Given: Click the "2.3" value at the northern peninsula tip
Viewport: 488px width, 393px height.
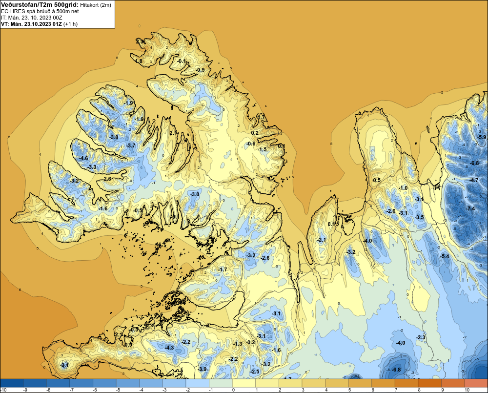Looking at the screenshot, I should 140,41.
